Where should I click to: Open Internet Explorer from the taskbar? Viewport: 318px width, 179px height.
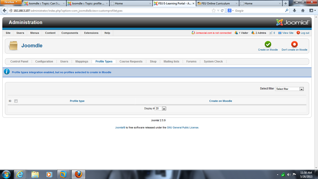pyautogui.click(x=20, y=174)
